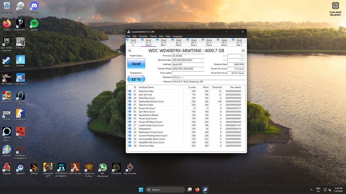Select the C: drive tab
Viewport: 346px width, 194px height.
coord(133,42)
